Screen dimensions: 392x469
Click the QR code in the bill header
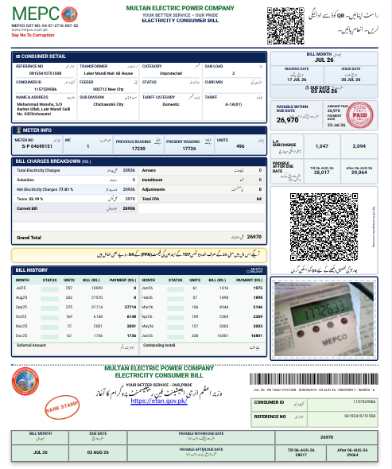point(285,25)
